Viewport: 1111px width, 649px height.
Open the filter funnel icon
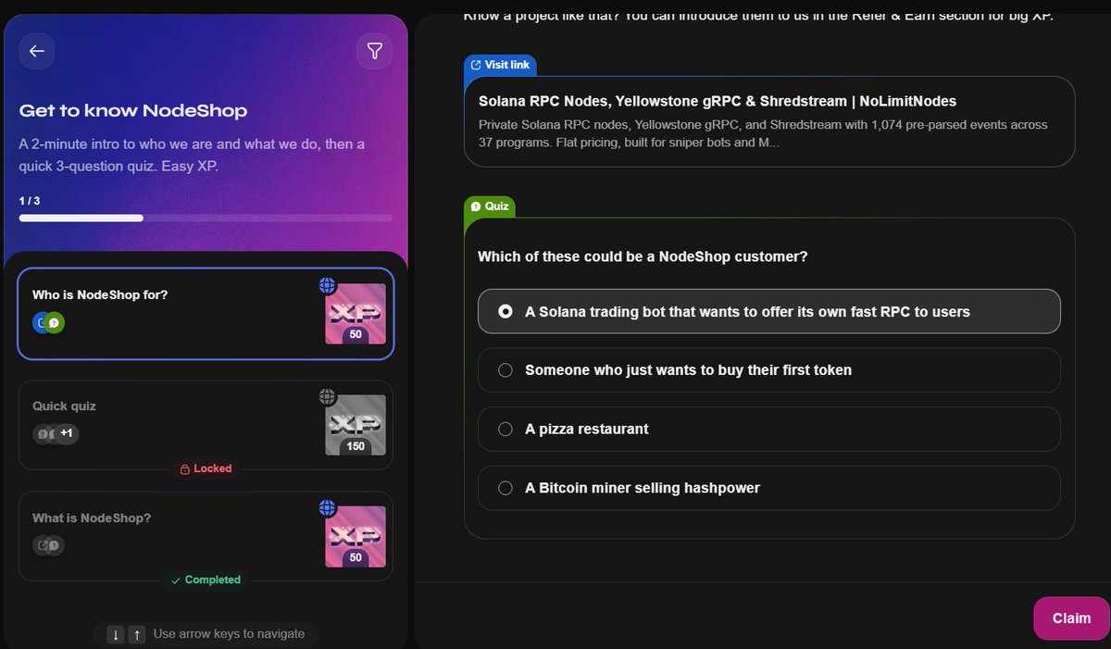coord(374,51)
